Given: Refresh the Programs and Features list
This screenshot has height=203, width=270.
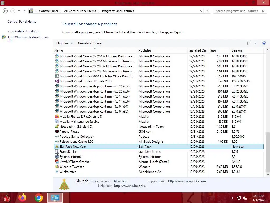Looking at the screenshot, I should [207, 11].
